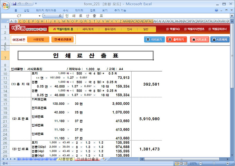Click the 출력하기 button
This screenshot has width=235, height=166.
pos(176,39)
